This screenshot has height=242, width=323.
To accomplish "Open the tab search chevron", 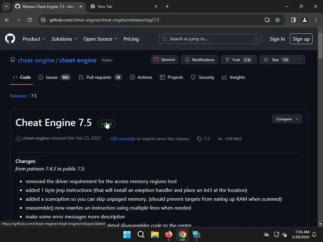I will [x=6, y=6].
